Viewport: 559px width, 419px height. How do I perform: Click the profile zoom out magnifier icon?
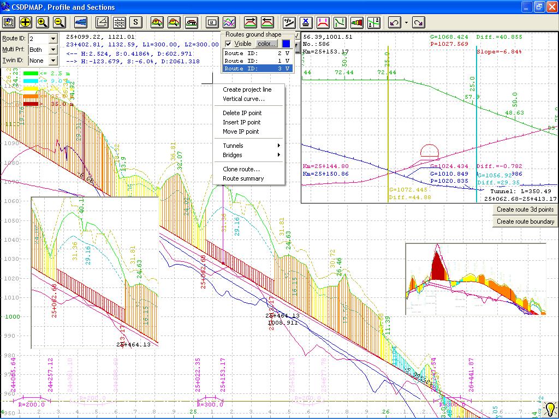[174, 22]
